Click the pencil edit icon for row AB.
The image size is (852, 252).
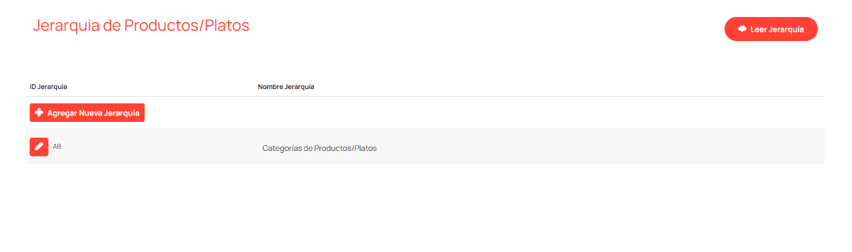coord(39,147)
